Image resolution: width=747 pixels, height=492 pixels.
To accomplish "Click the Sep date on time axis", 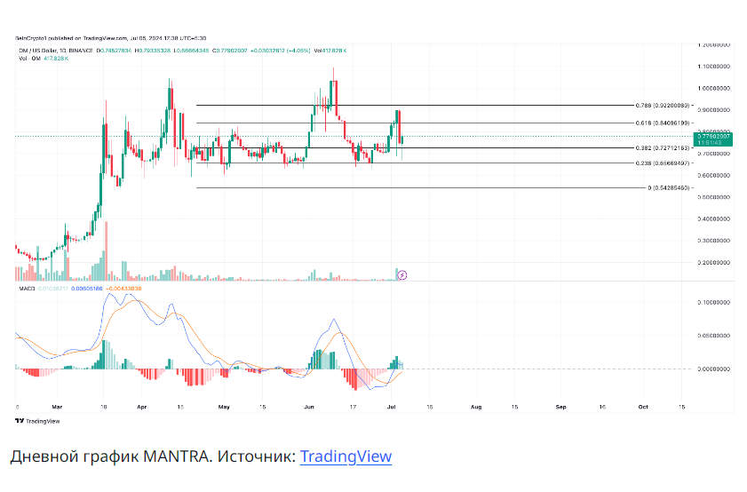I will [561, 407].
